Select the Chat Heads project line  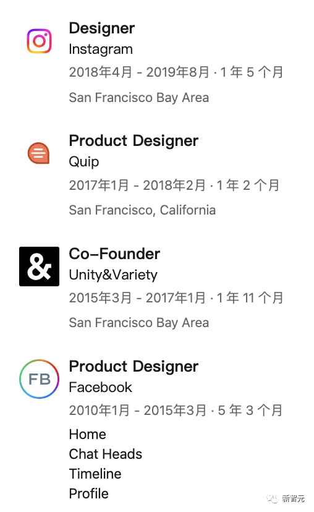106,454
